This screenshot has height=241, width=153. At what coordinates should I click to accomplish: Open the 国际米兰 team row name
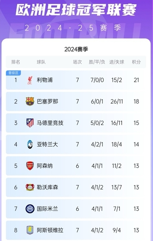(48, 209)
